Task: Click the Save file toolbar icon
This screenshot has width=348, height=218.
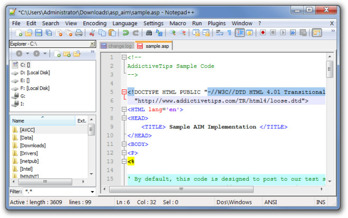Action: click(38, 33)
